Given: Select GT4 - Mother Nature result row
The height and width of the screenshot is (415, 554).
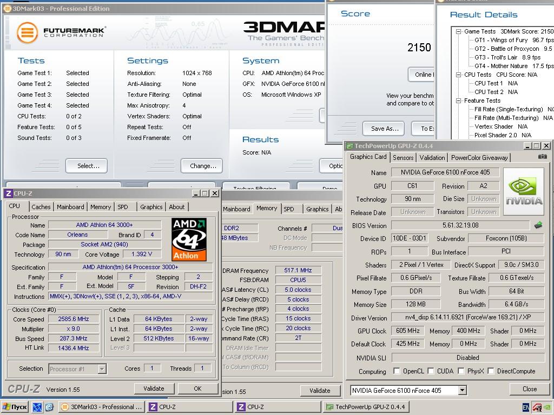Looking at the screenshot, I should click(x=514, y=66).
